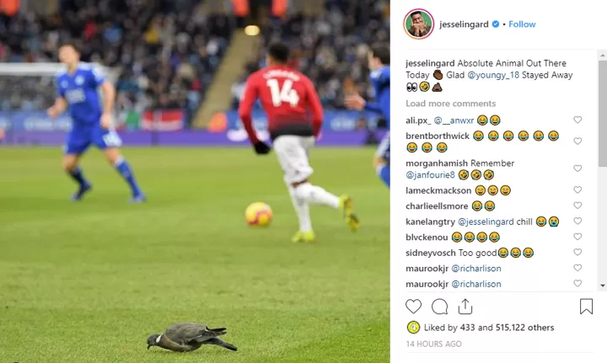Click the comments scrollbar up arrow
The width and height of the screenshot is (607, 363).
(x=602, y=56)
